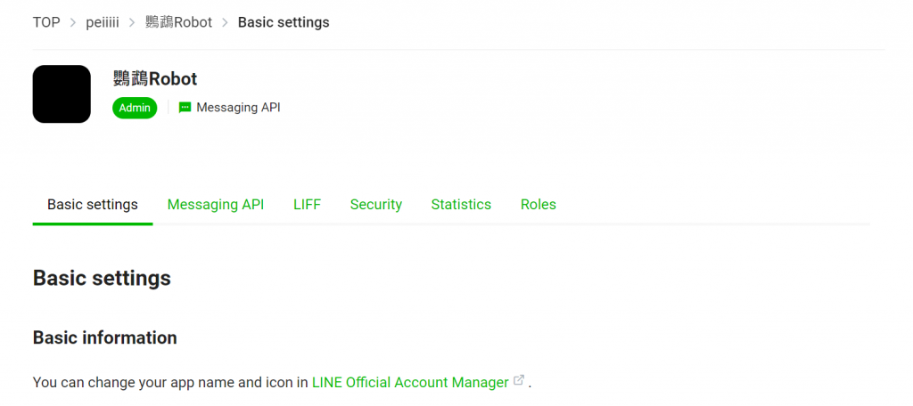Click Basic settings breadcrumb text
Image resolution: width=913 pixels, height=406 pixels.
click(x=284, y=22)
